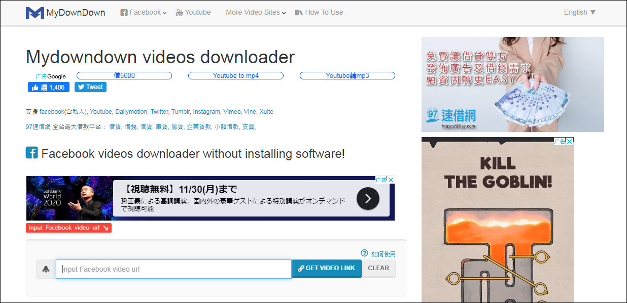Click the question mark help icon
Viewport: 627px width, 303px height.
pyautogui.click(x=364, y=253)
